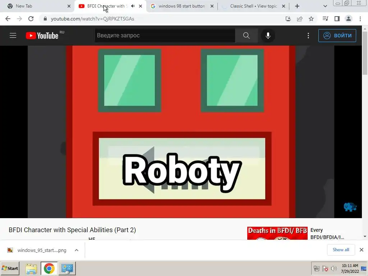
Task: Open the Chrome profile avatar
Action: (349, 19)
